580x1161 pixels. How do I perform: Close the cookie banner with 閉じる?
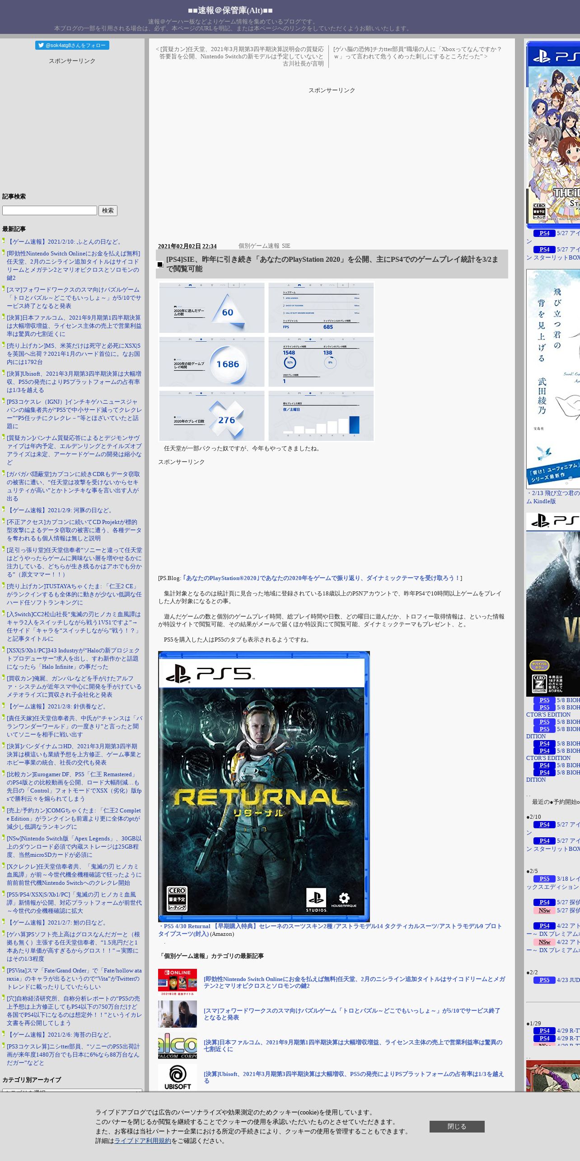tap(457, 1126)
